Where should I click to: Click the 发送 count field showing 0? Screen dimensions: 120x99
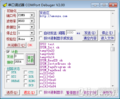click(x=19, y=56)
